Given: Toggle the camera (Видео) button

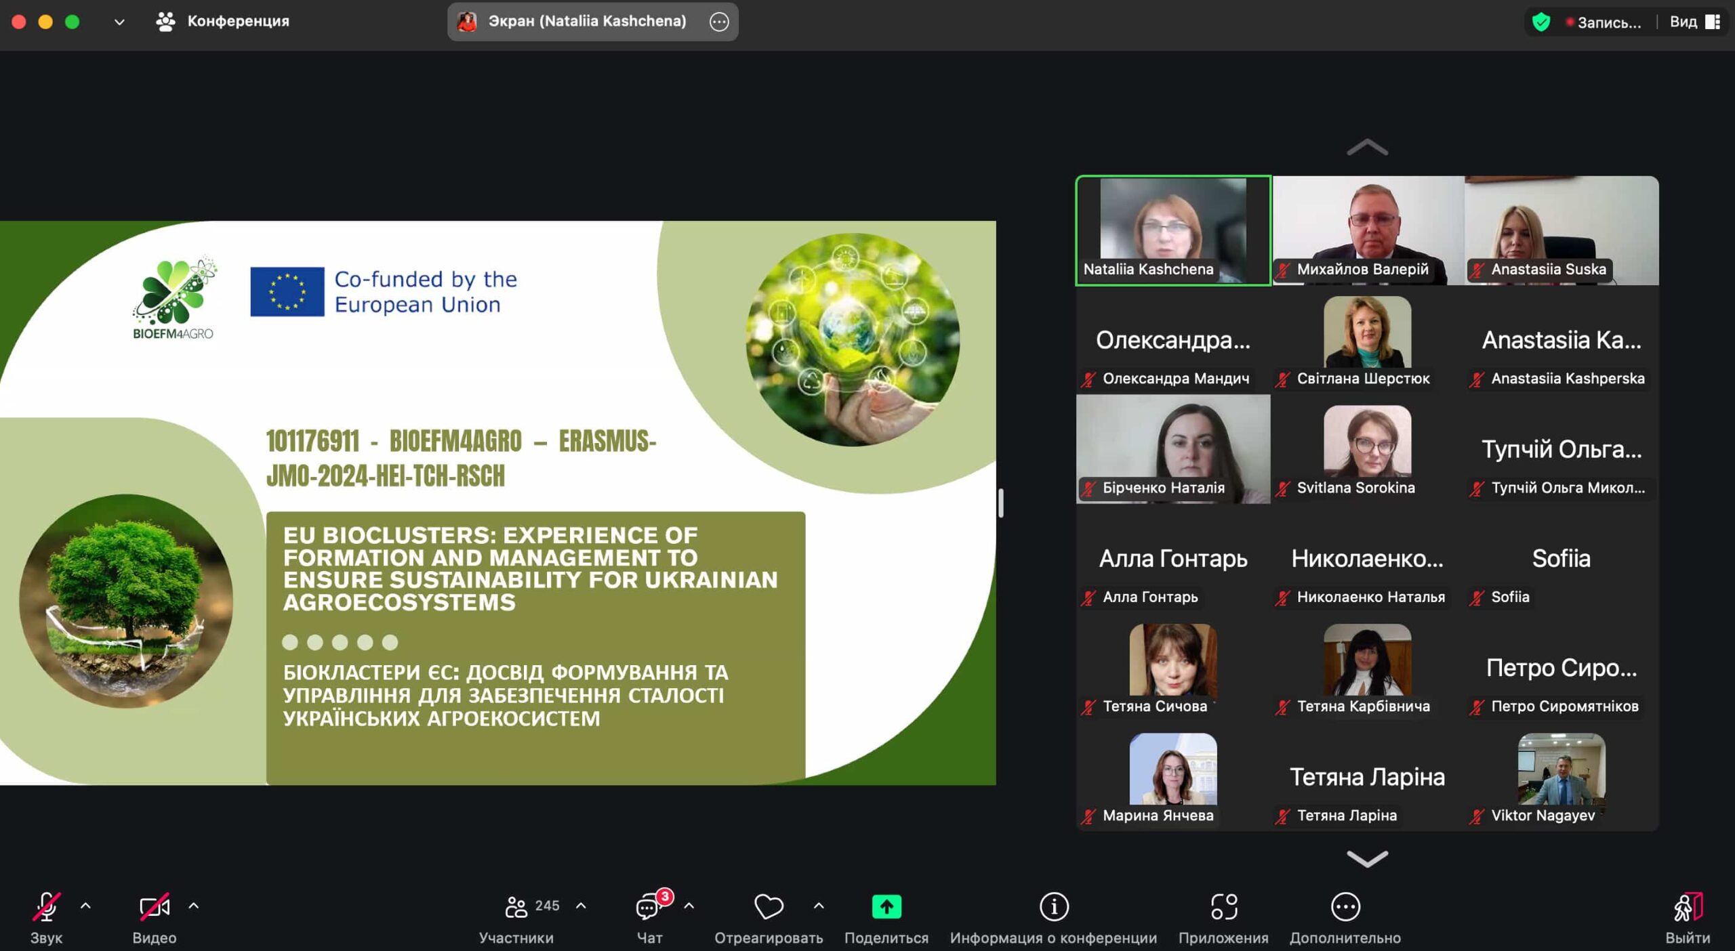Looking at the screenshot, I should [154, 918].
